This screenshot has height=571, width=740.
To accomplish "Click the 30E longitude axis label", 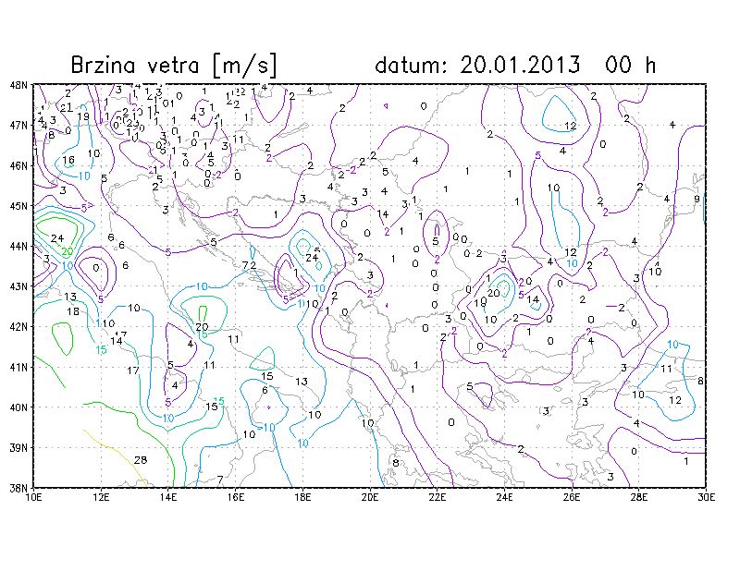I will coord(706,497).
